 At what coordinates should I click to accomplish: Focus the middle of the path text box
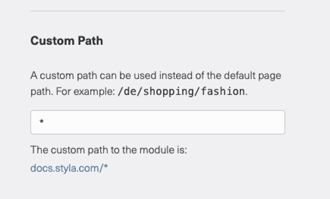click(x=158, y=122)
